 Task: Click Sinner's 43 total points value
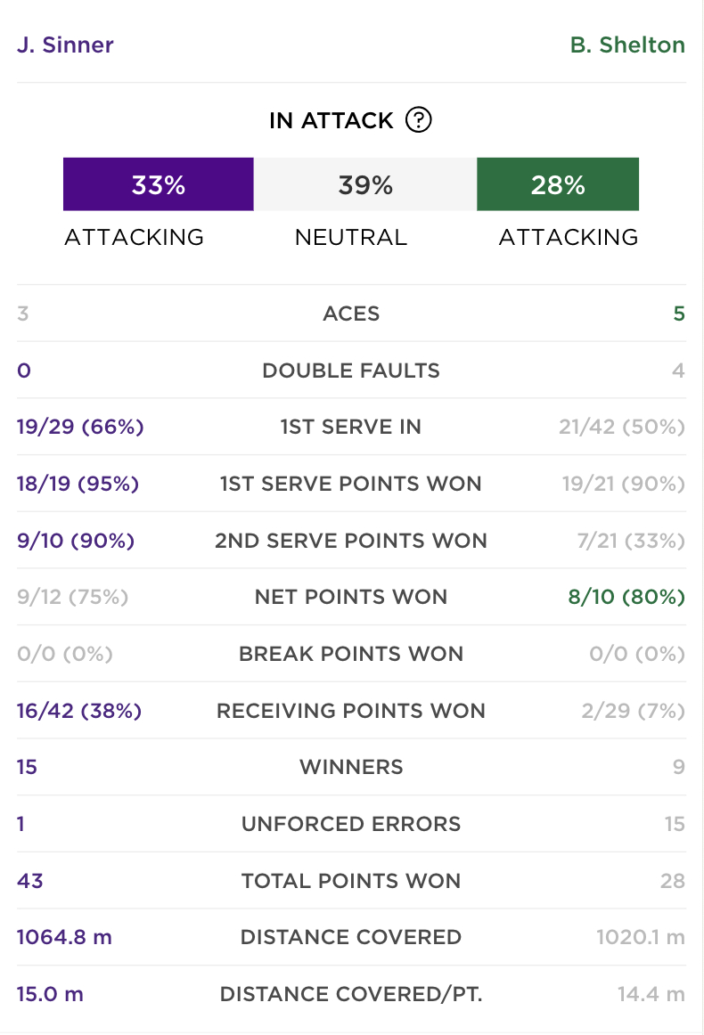pos(30,881)
